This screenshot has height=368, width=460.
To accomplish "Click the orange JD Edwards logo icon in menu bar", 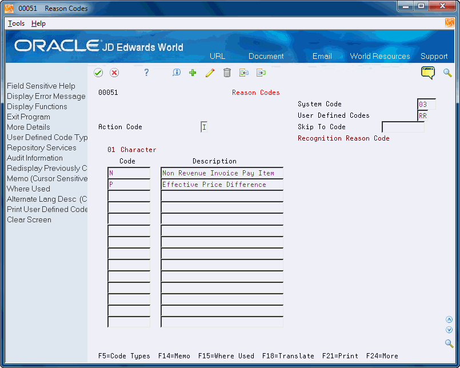I will click(450, 23).
